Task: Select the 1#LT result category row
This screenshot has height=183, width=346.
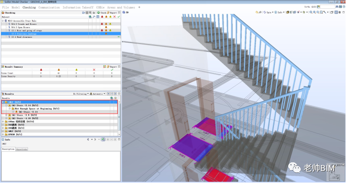Action: click(59, 102)
